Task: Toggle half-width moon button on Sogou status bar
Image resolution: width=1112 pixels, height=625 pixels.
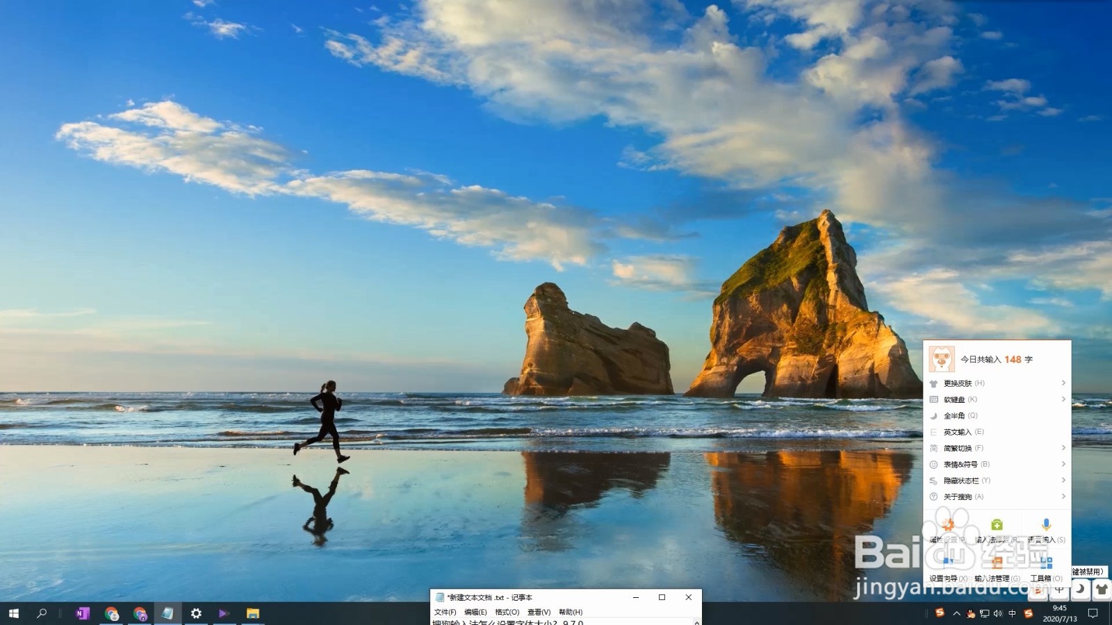Action: 1081,589
